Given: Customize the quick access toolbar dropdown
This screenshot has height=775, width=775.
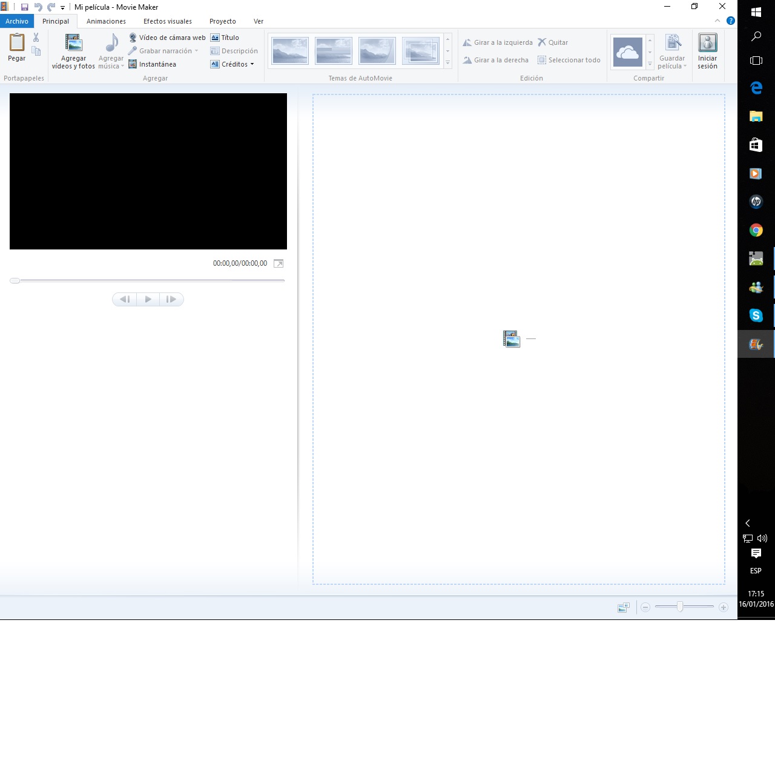Looking at the screenshot, I should coord(62,8).
